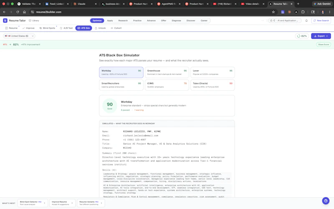Click the '6 passed' text
Image resolution: width=334 pixels, height=209 pixels.
[125, 110]
